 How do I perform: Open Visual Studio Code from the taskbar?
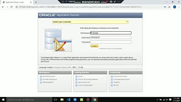(68, 99)
